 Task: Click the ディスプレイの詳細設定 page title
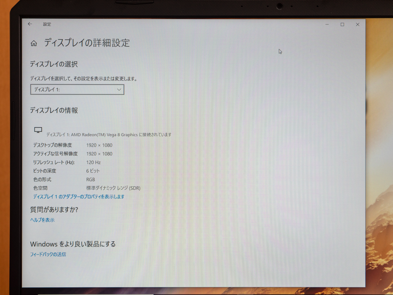87,43
